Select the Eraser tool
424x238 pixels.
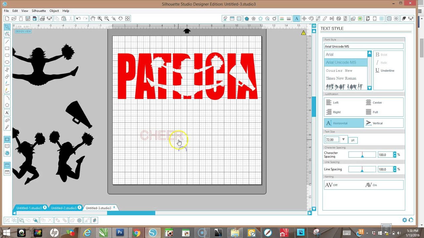[x=7, y=120]
